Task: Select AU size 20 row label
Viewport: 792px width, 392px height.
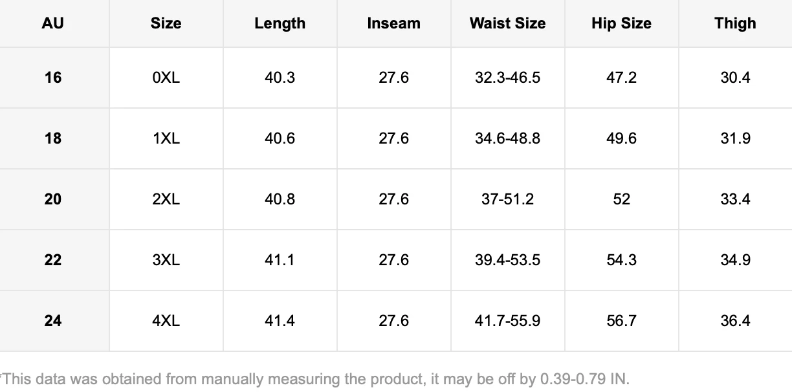Action: 53,199
